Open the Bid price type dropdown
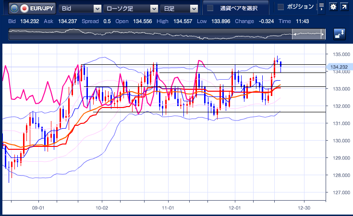The image size is (353, 216). tap(80, 9)
